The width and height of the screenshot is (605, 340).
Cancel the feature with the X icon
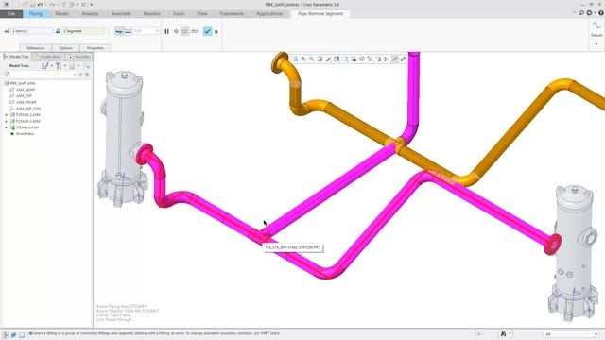tap(216, 31)
